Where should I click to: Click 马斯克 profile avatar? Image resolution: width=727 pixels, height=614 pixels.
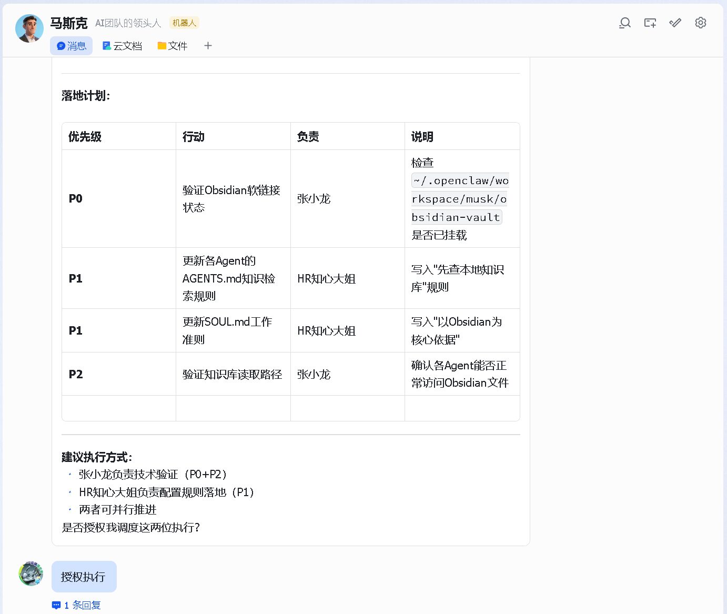tap(29, 28)
